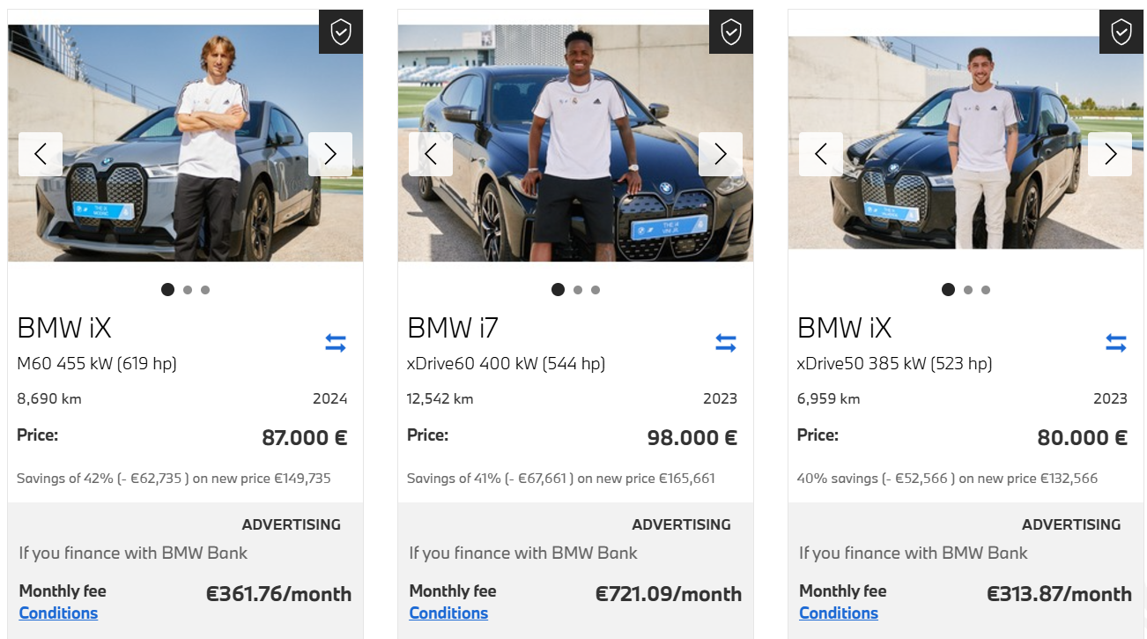The image size is (1147, 639).
Task: Click the certified shield badge on the M60 card
Action: [x=341, y=33]
